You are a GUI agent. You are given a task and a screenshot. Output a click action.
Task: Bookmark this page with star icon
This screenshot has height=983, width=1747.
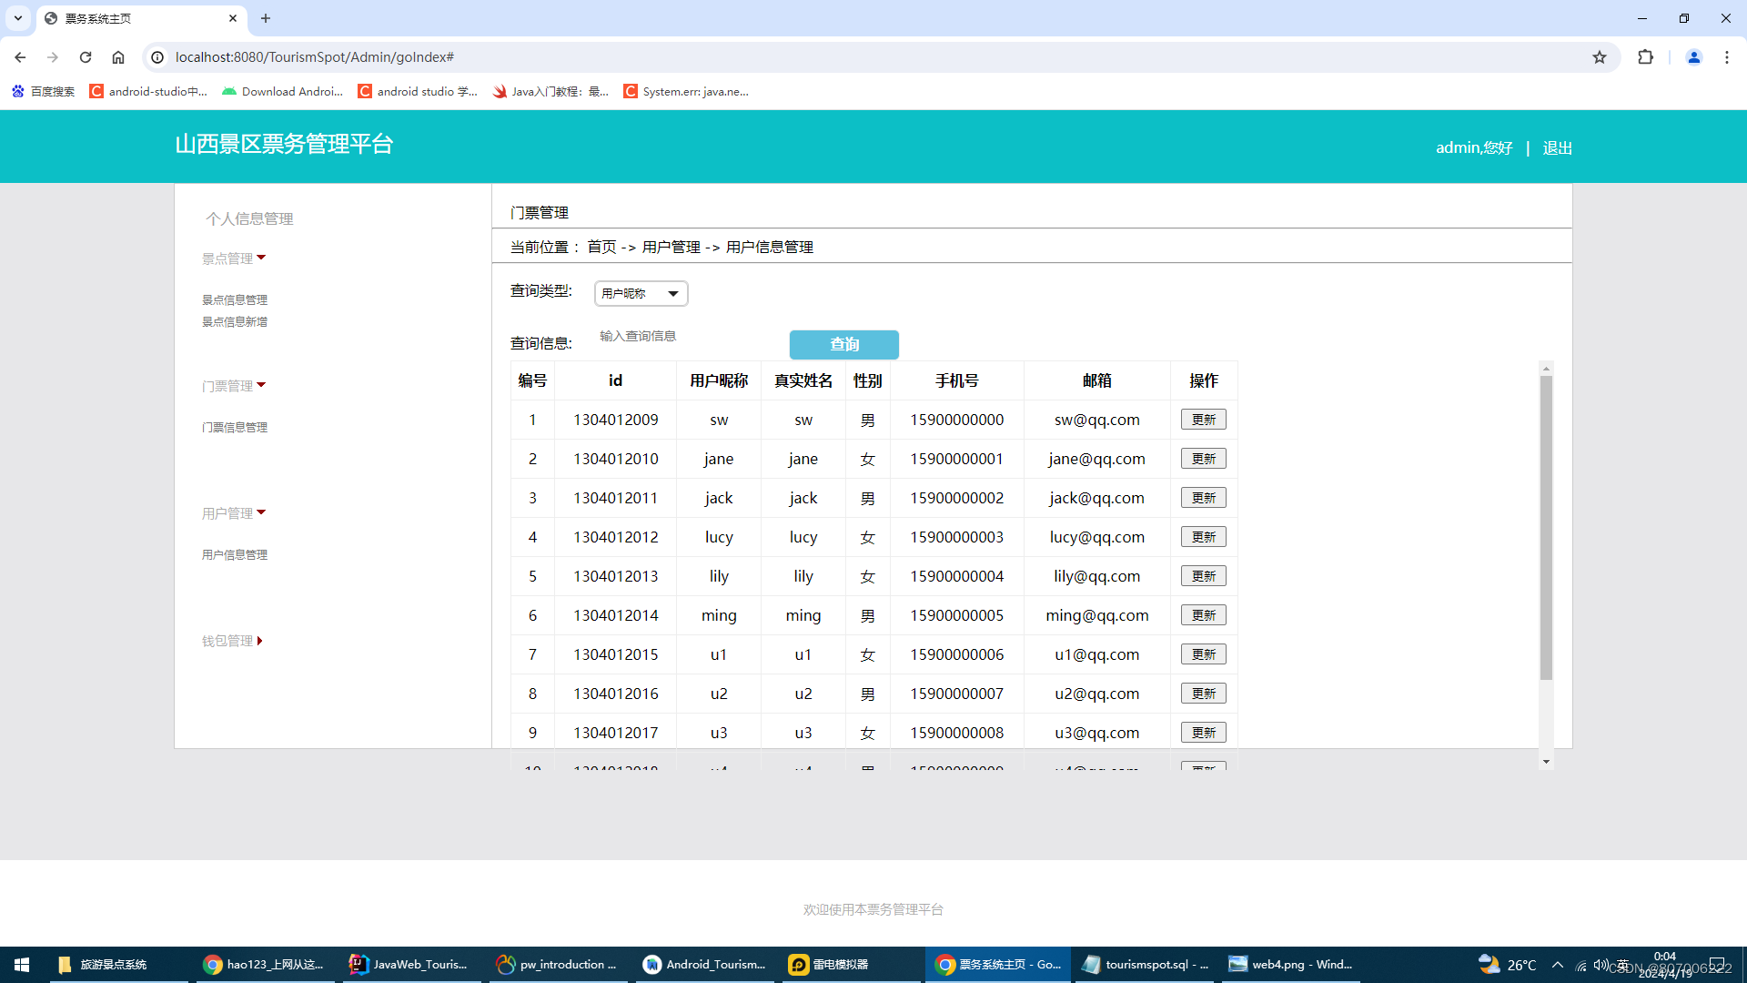[1600, 57]
